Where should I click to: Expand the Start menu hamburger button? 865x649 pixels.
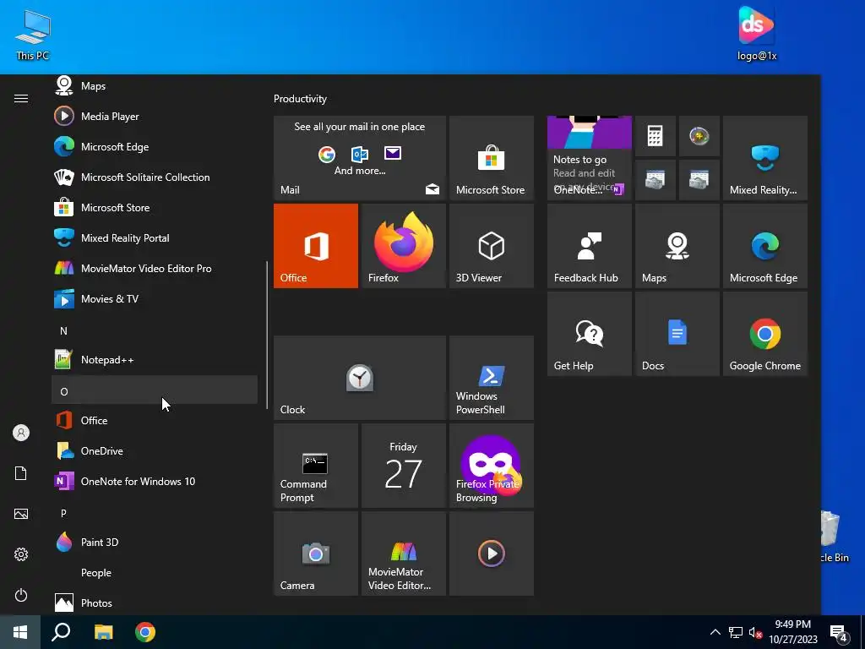coord(21,98)
